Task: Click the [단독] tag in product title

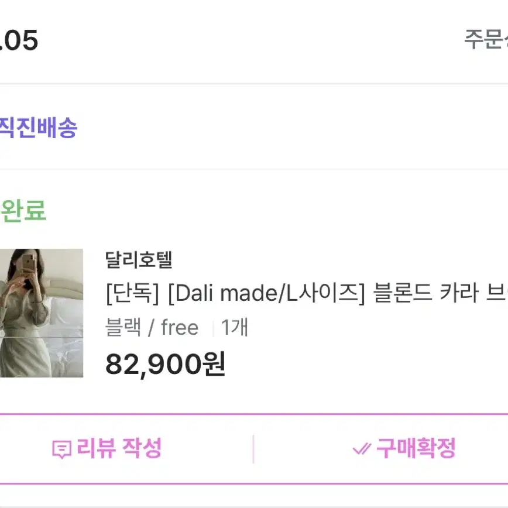Action: coord(133,294)
